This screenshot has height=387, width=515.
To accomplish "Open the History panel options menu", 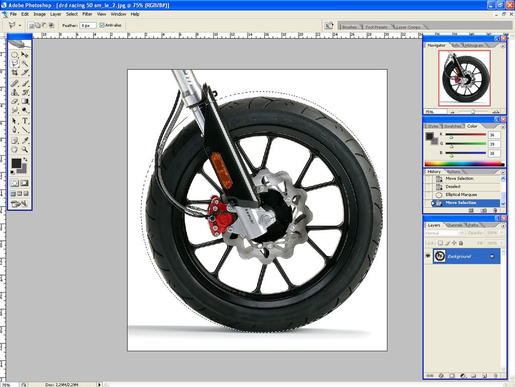I will [x=503, y=172].
